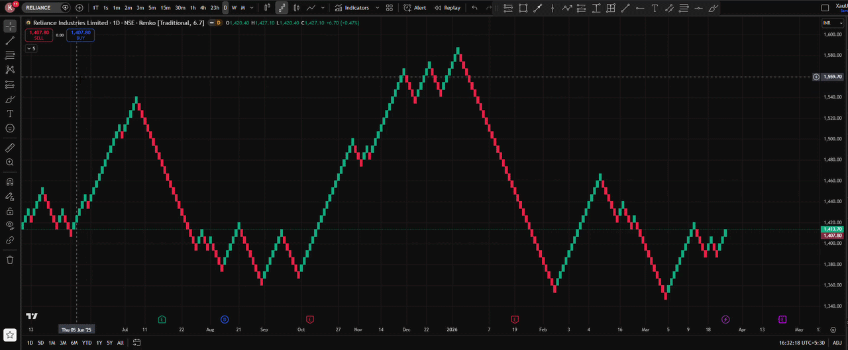Set range to YTD
Viewport: 848px width, 350px height.
(87, 343)
